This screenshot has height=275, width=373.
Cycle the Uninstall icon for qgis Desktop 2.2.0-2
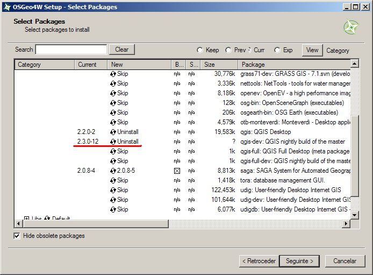(113, 132)
